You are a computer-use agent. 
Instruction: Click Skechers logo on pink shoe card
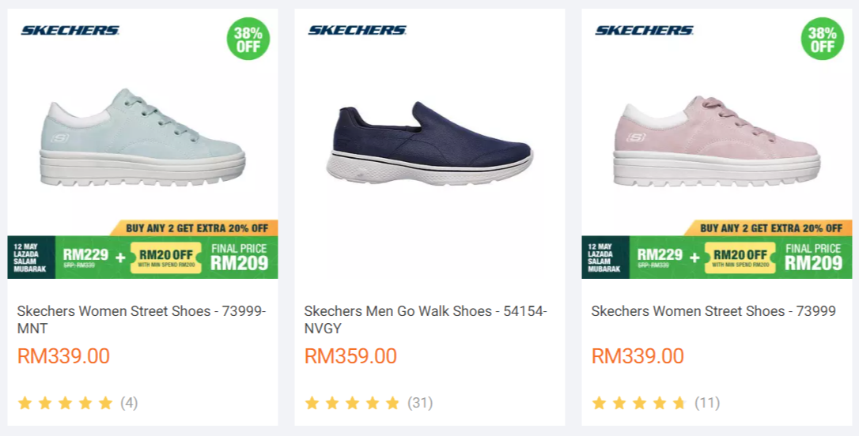click(x=644, y=31)
